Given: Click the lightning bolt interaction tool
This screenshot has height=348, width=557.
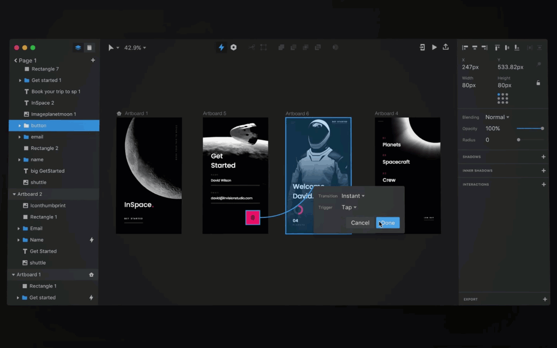Looking at the screenshot, I should coord(221,47).
